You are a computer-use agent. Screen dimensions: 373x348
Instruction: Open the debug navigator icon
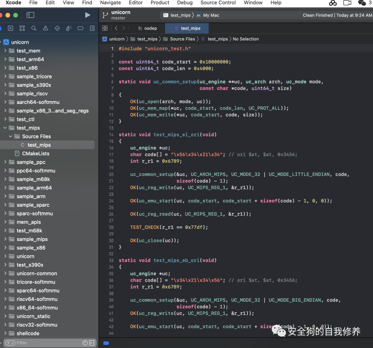[69, 28]
